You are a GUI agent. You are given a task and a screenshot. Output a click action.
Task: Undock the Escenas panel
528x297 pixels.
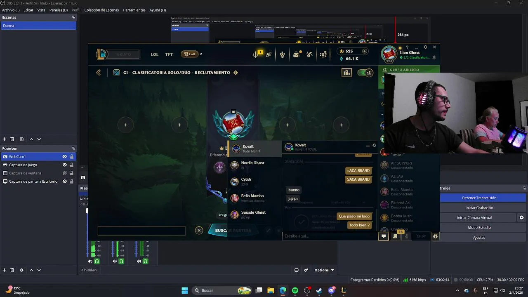coord(73,17)
